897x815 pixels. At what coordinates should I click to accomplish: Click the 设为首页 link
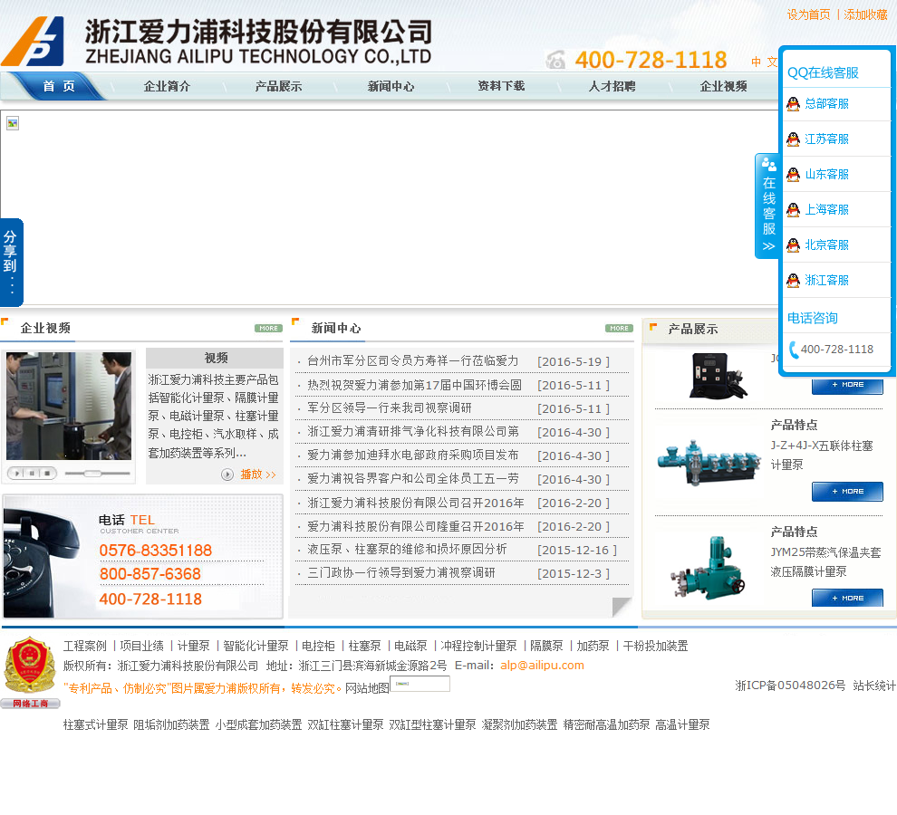809,14
